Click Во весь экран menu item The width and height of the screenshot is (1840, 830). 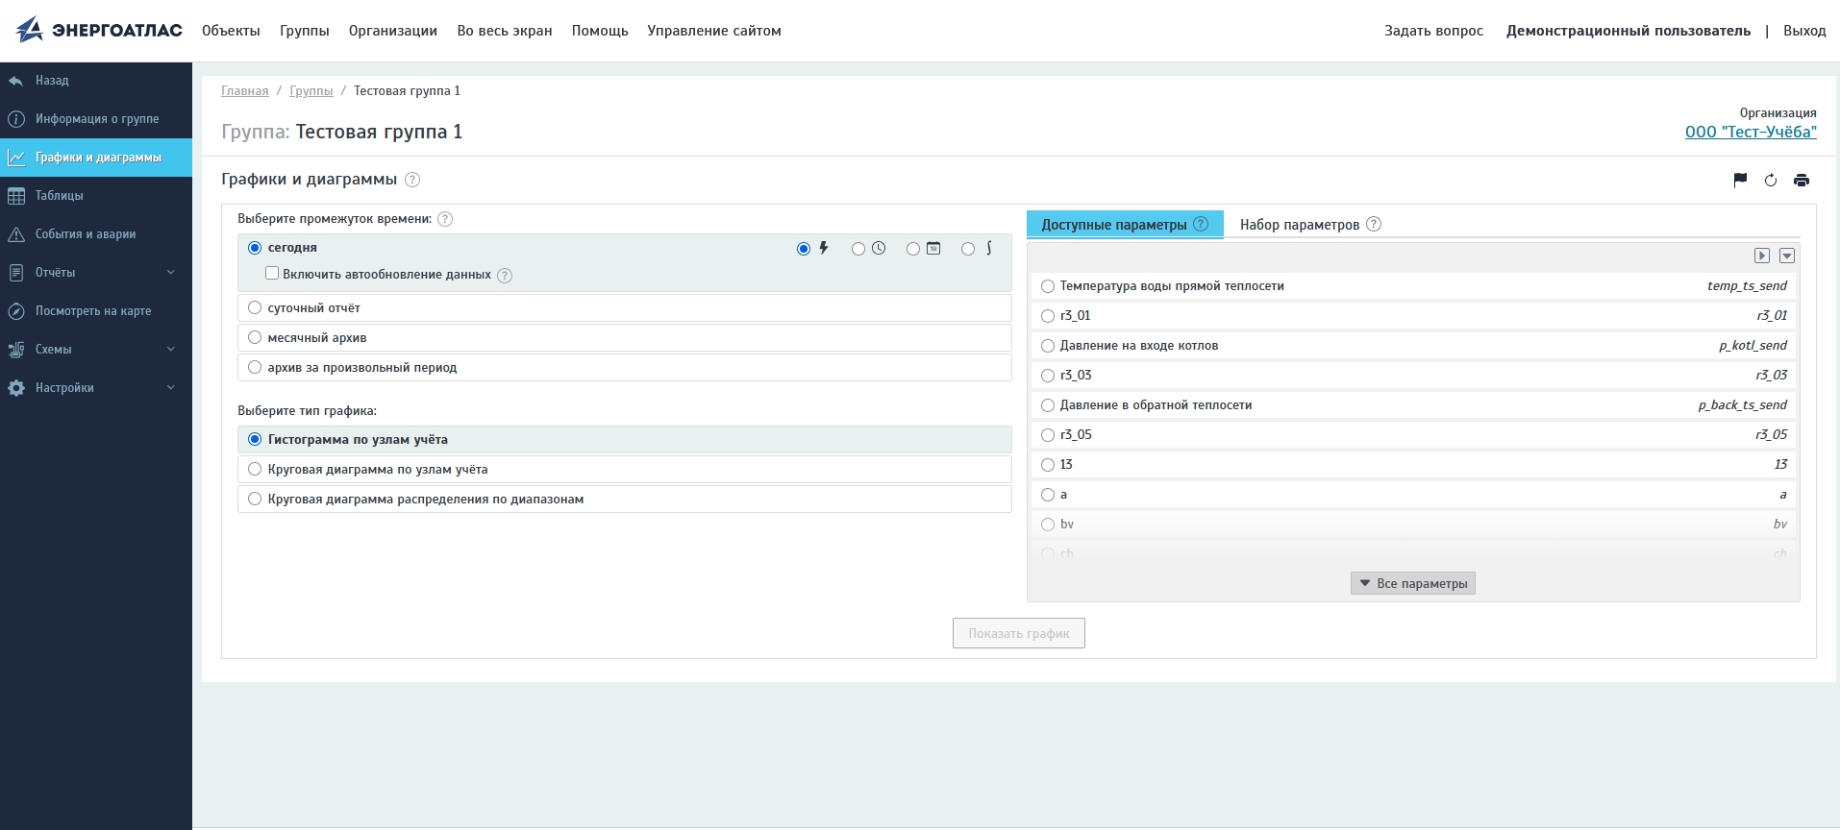coord(505,31)
